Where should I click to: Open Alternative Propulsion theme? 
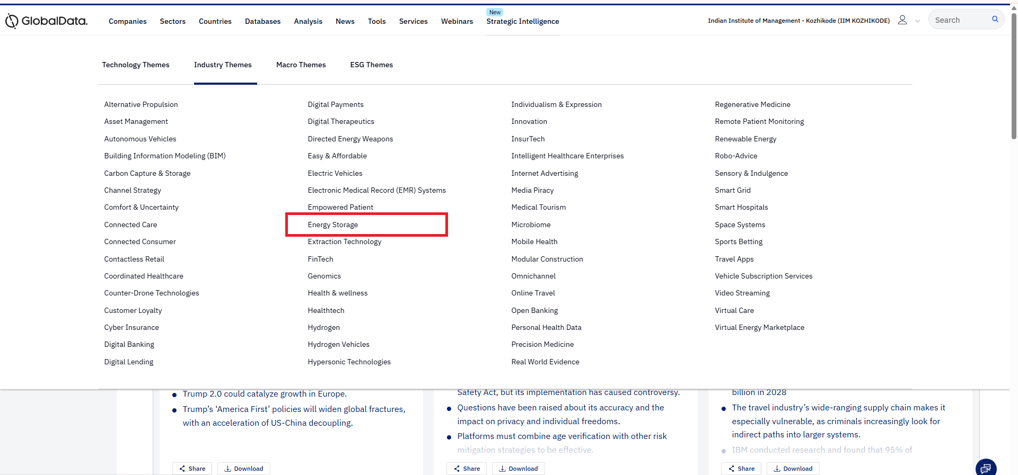[x=141, y=104]
